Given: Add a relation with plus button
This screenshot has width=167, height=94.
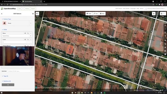Looking at the screenshot, I should pos(8,85).
